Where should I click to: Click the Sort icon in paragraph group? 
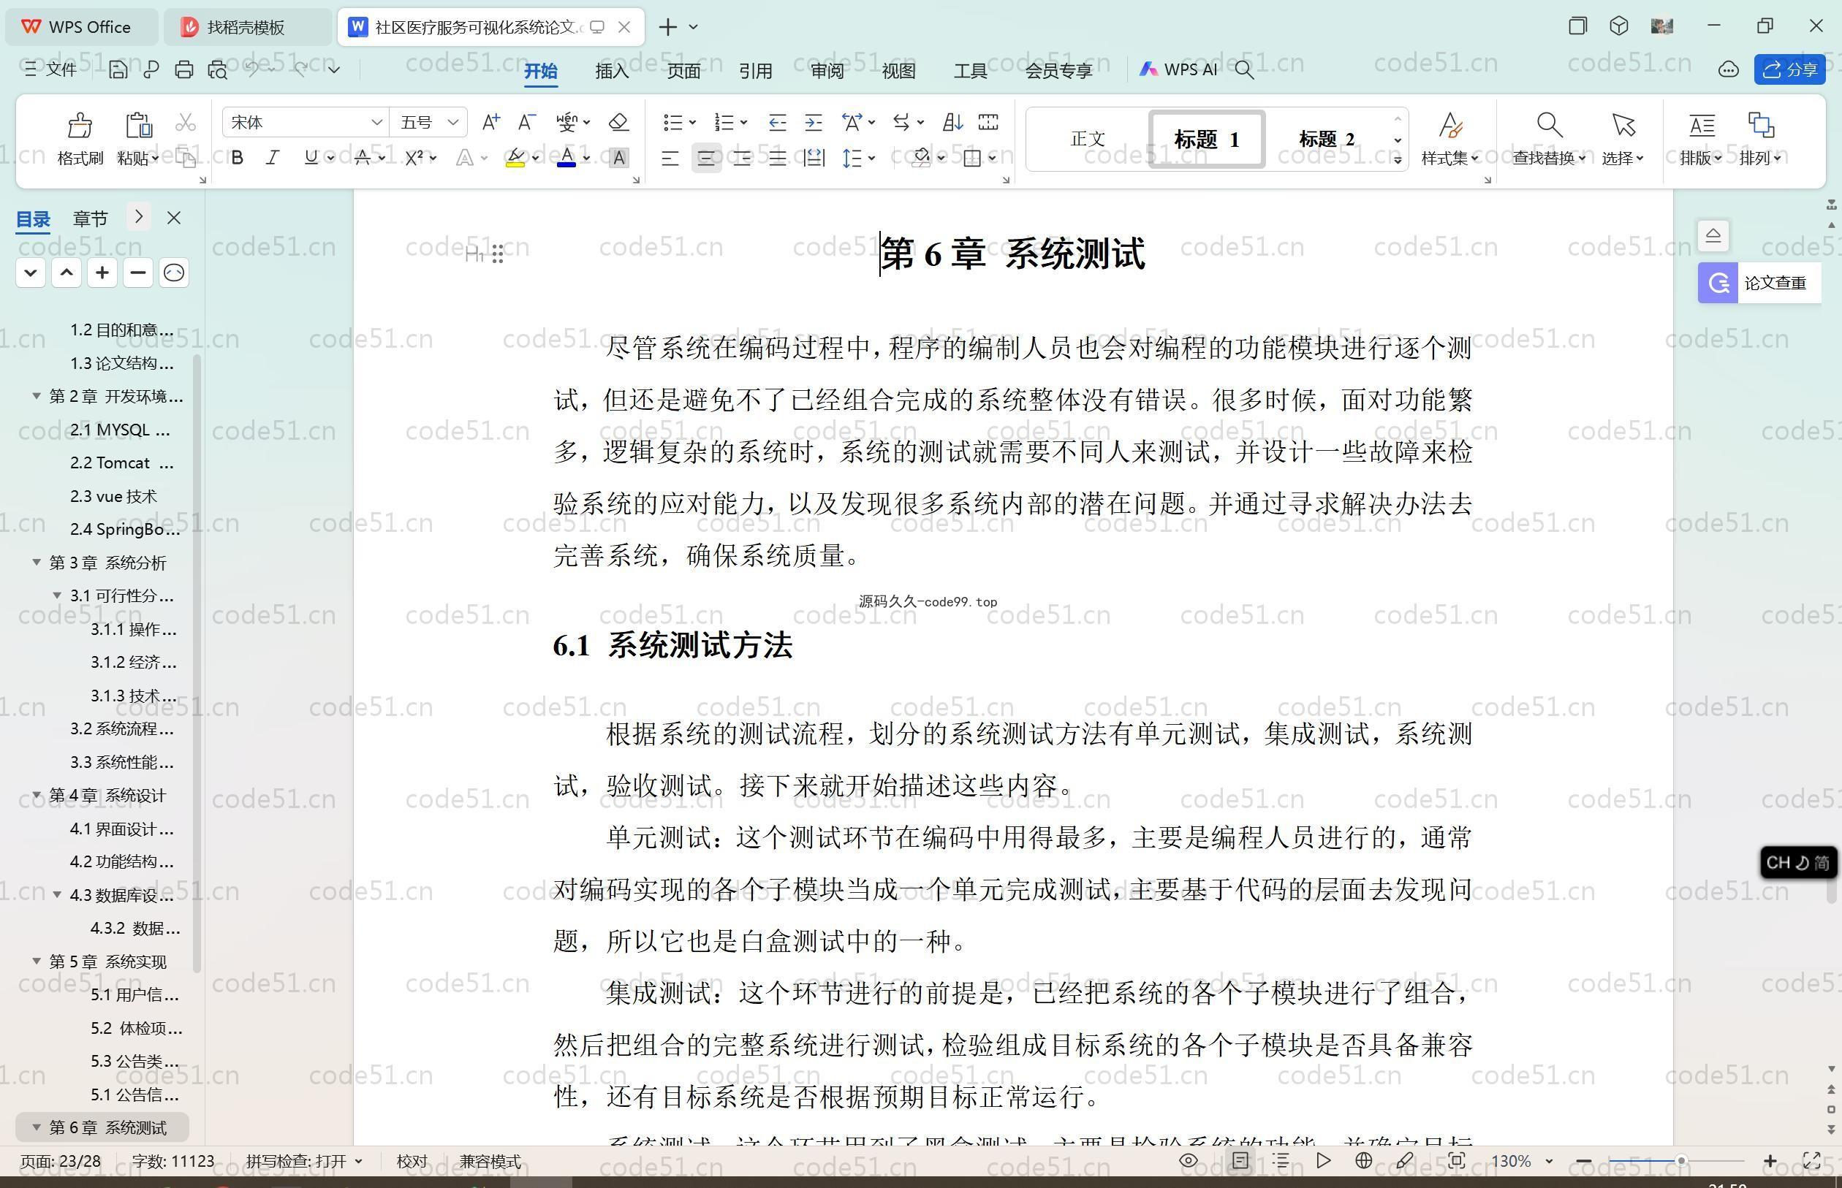[952, 122]
